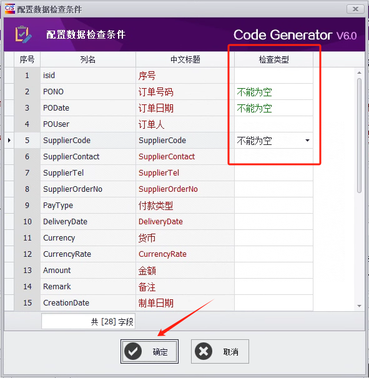Open check type dropdown for SupplierCode row
This screenshot has height=378, width=369.
307,141
